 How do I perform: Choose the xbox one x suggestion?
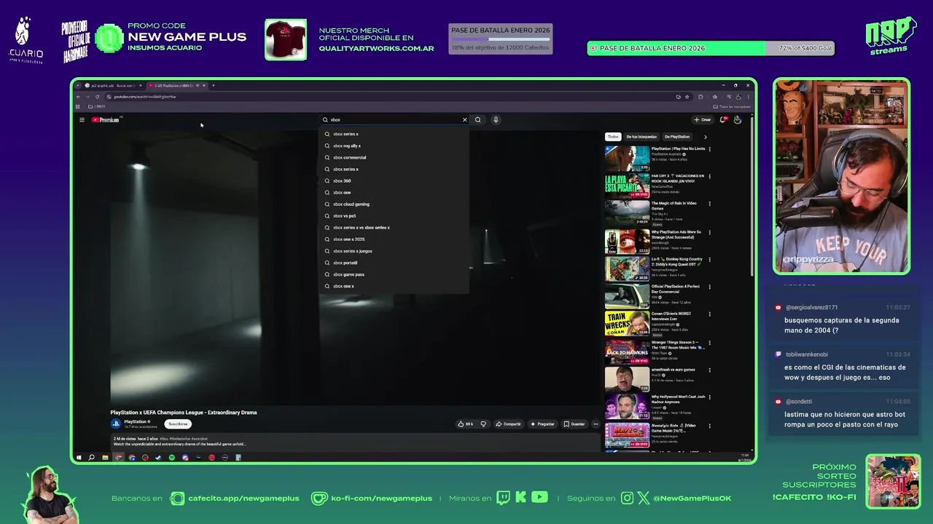pyautogui.click(x=394, y=286)
